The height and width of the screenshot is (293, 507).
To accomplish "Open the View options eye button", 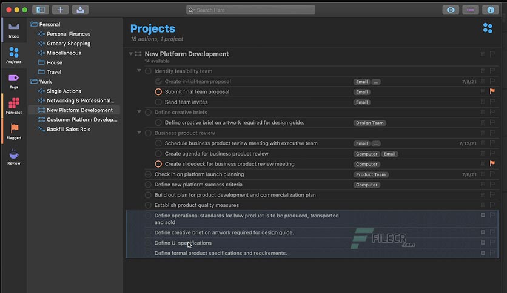I will coord(451,10).
